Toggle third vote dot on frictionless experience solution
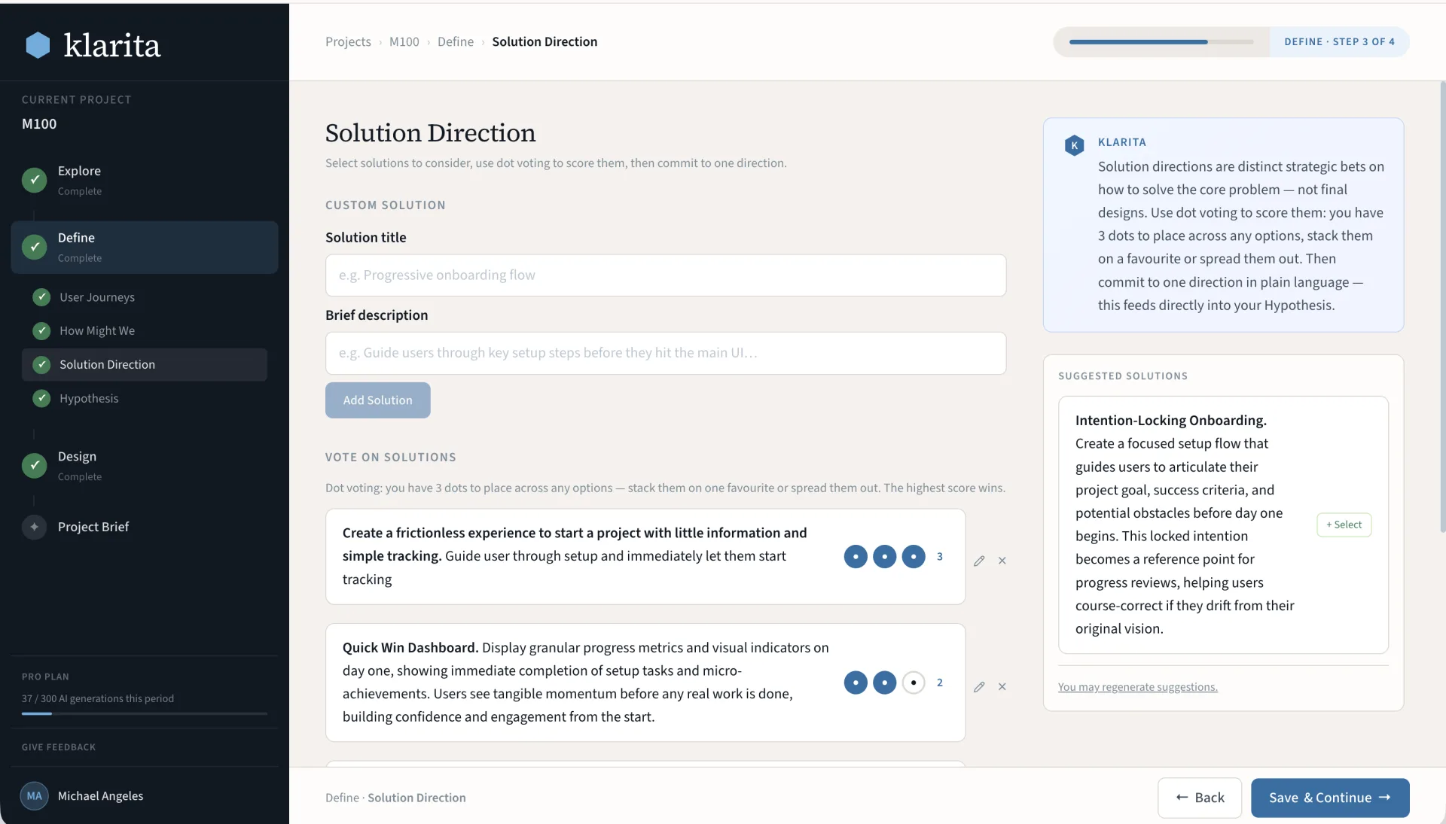Screen dimensions: 1446x824 pos(914,557)
